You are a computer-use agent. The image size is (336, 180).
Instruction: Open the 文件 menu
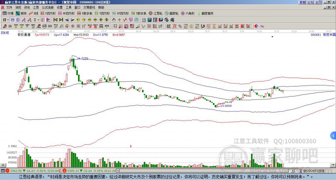pos(9,8)
